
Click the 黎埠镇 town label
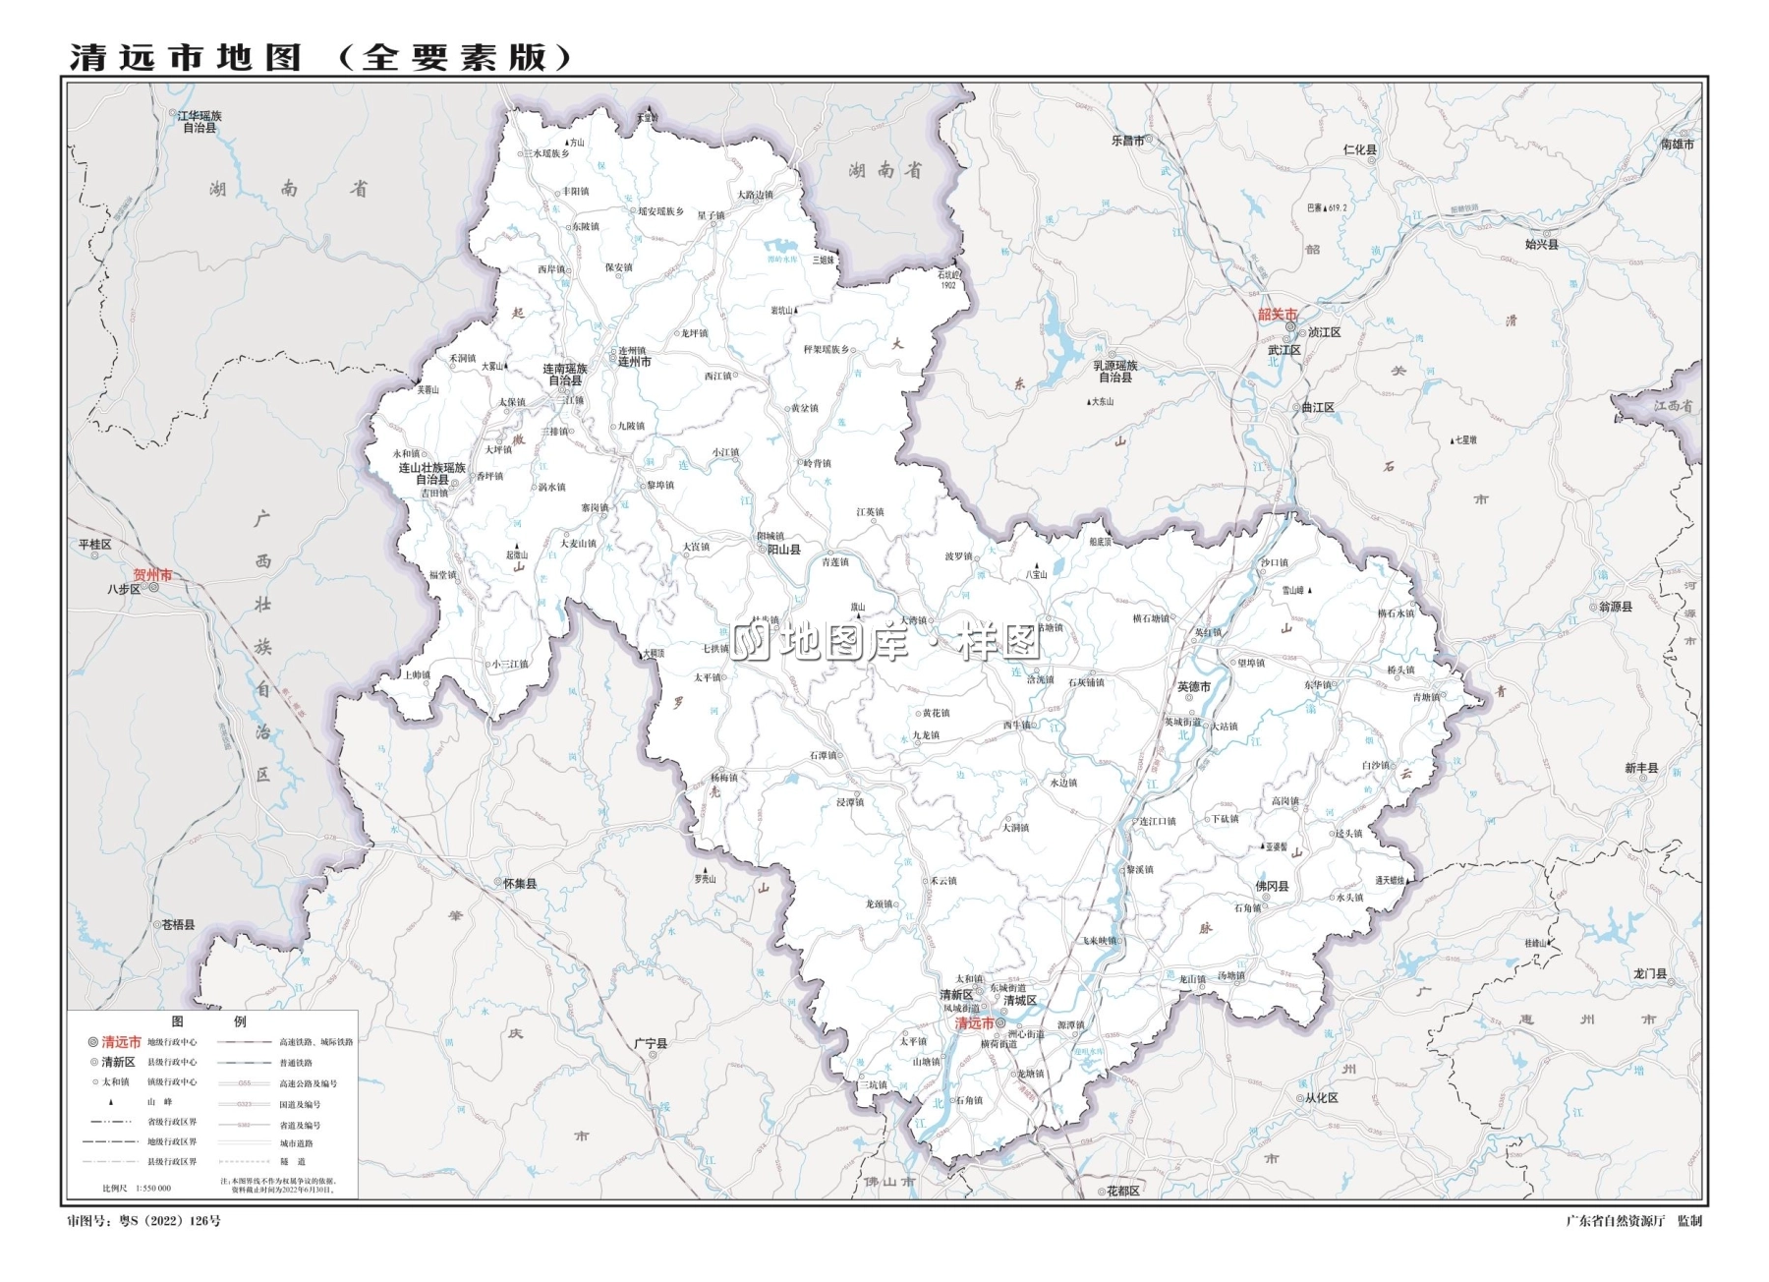[x=660, y=485]
